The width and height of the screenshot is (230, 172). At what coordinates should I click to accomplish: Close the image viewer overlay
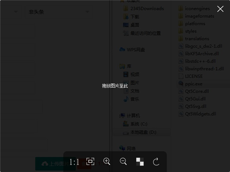point(220,9)
